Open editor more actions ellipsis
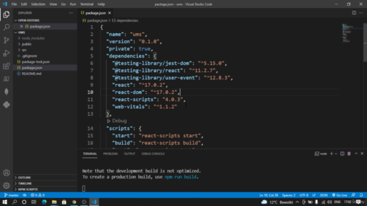Image resolution: width=367 pixels, height=206 pixels. (x=361, y=13)
